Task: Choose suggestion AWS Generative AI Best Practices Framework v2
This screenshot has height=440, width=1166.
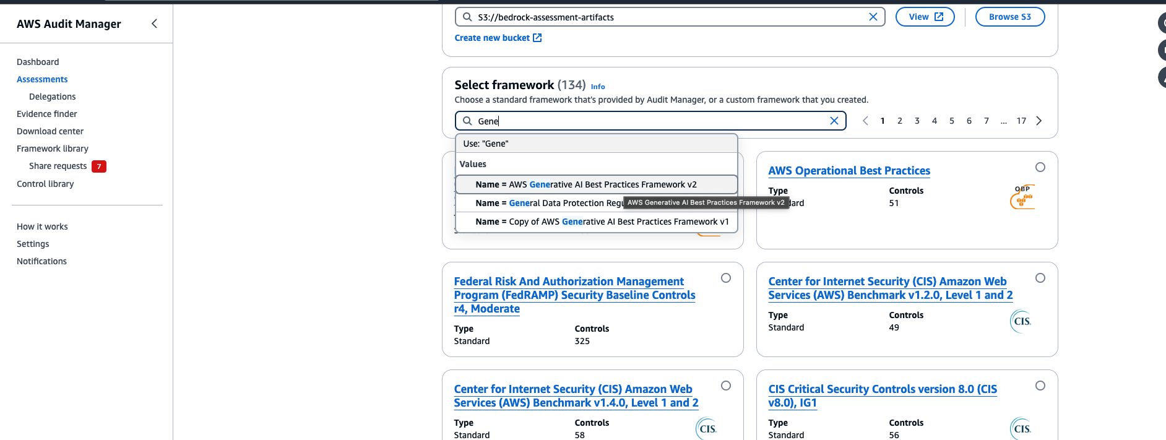Action: 597,184
